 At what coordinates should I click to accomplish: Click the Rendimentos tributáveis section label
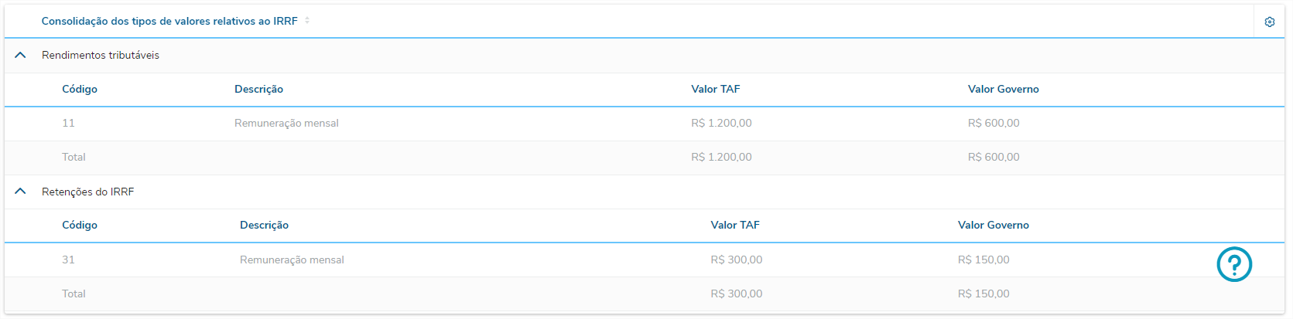pos(101,56)
